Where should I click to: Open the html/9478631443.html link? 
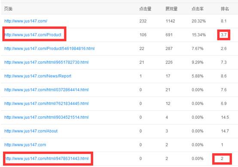pos(46,158)
